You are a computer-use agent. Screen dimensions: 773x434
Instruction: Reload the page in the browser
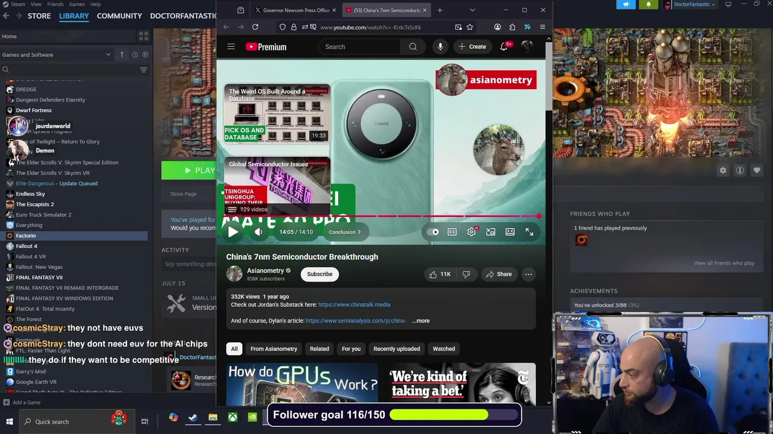pyautogui.click(x=255, y=27)
